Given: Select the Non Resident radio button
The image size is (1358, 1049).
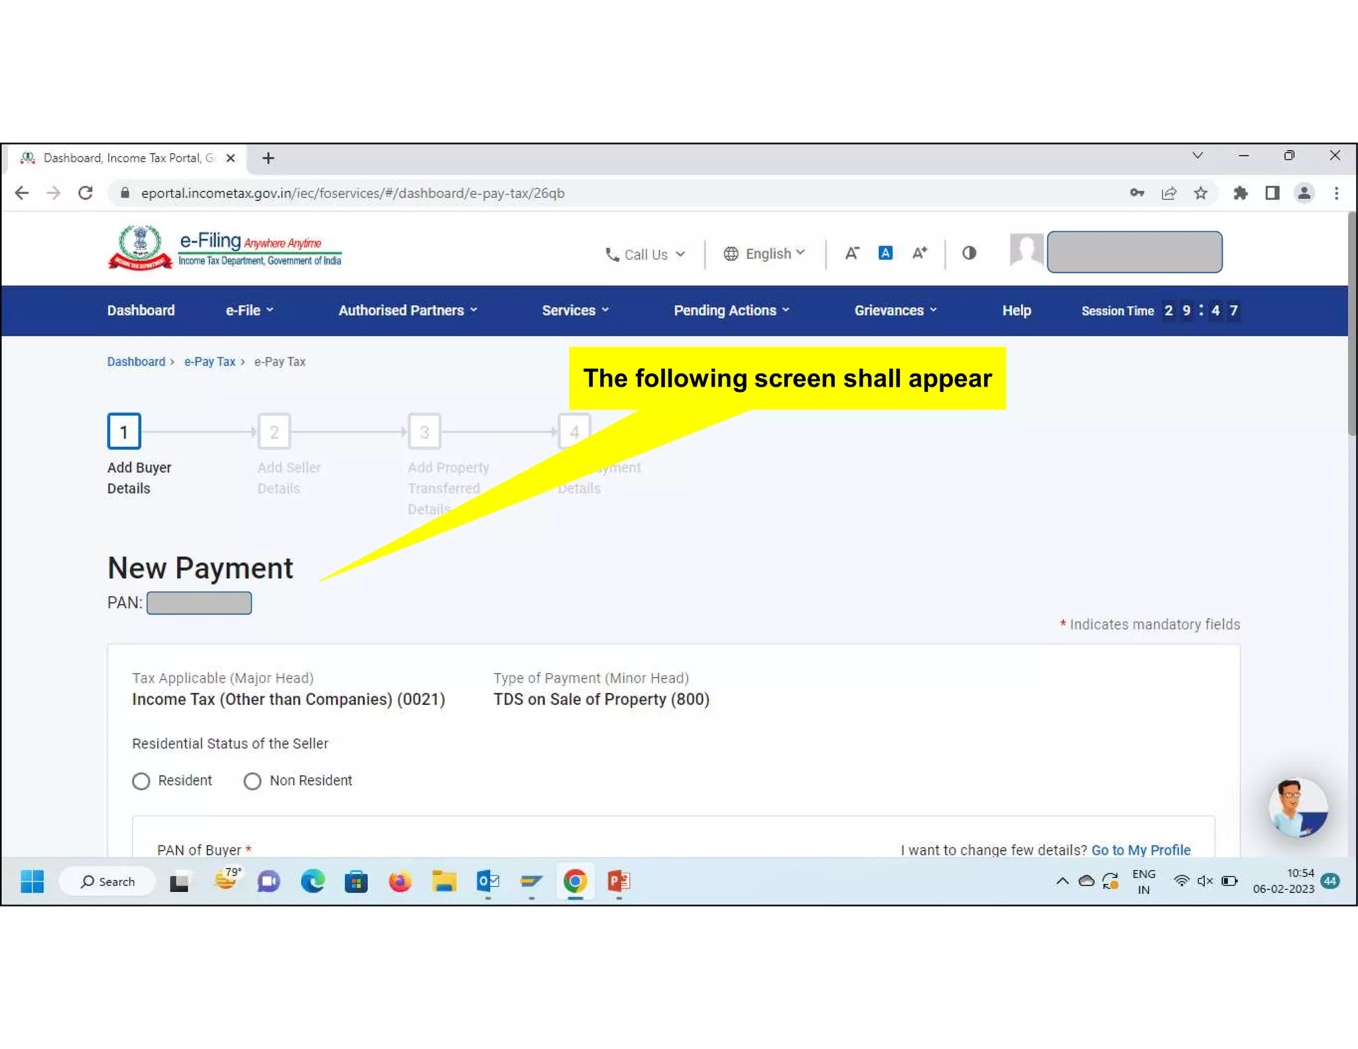Looking at the screenshot, I should click(253, 781).
